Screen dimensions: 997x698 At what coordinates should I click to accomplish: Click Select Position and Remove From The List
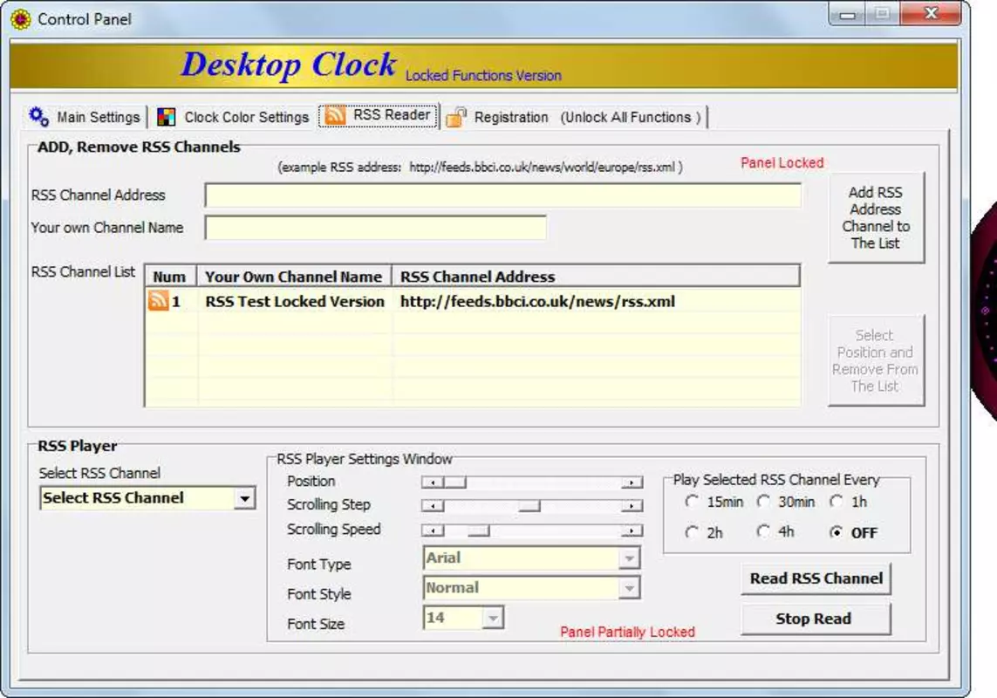[x=876, y=360]
